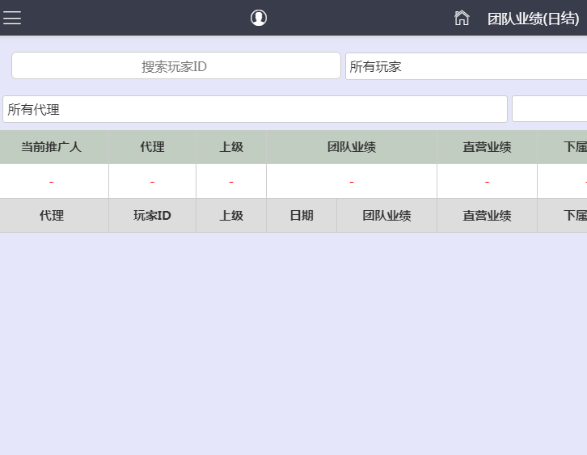Click 上级 in the gray list header
The width and height of the screenshot is (587, 455).
[231, 216]
